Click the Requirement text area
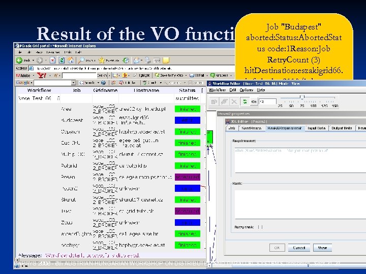The image size is (366, 274). tap(300, 160)
